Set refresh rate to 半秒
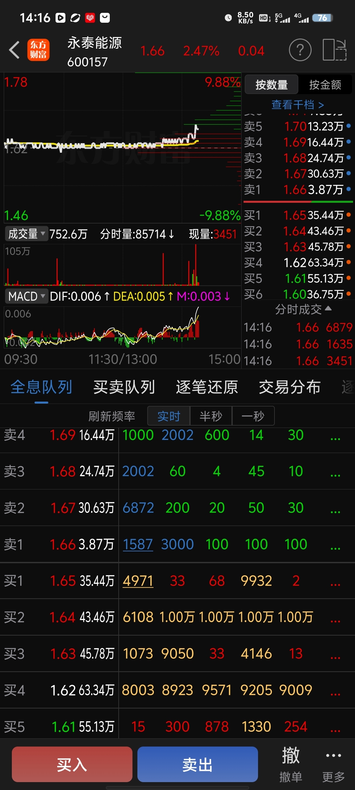The width and height of the screenshot is (355, 790). coord(211,416)
